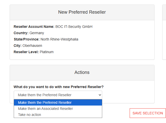
Task: Select 'Make them the Preferred Reseller' option
Action: 58,102
